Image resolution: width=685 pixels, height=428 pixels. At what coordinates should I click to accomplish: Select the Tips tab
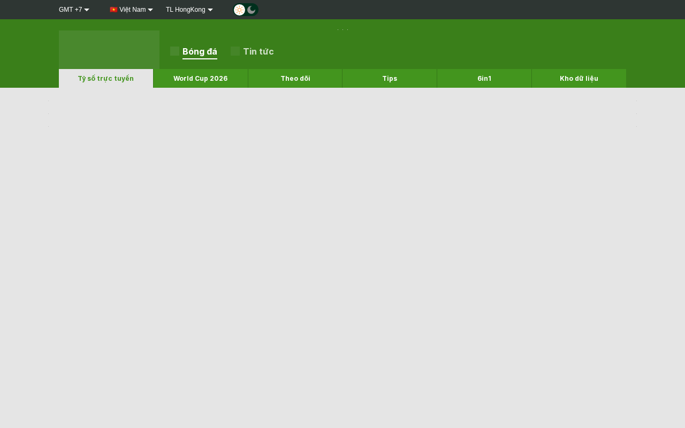[390, 78]
